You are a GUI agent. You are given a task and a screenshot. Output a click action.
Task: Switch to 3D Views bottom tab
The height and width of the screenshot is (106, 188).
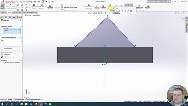tap(19, 100)
